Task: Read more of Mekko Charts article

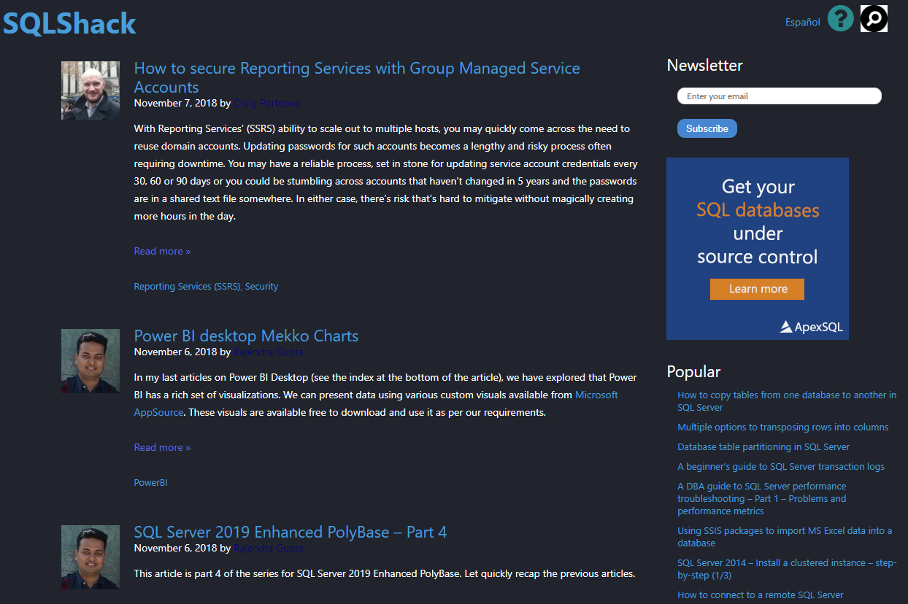Action: tap(162, 447)
